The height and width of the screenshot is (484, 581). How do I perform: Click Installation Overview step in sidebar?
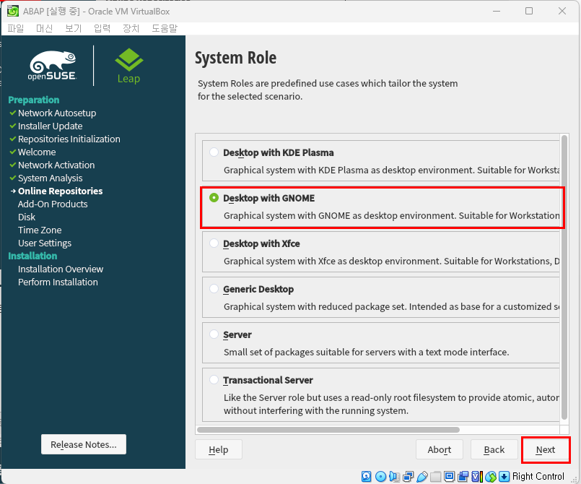61,269
